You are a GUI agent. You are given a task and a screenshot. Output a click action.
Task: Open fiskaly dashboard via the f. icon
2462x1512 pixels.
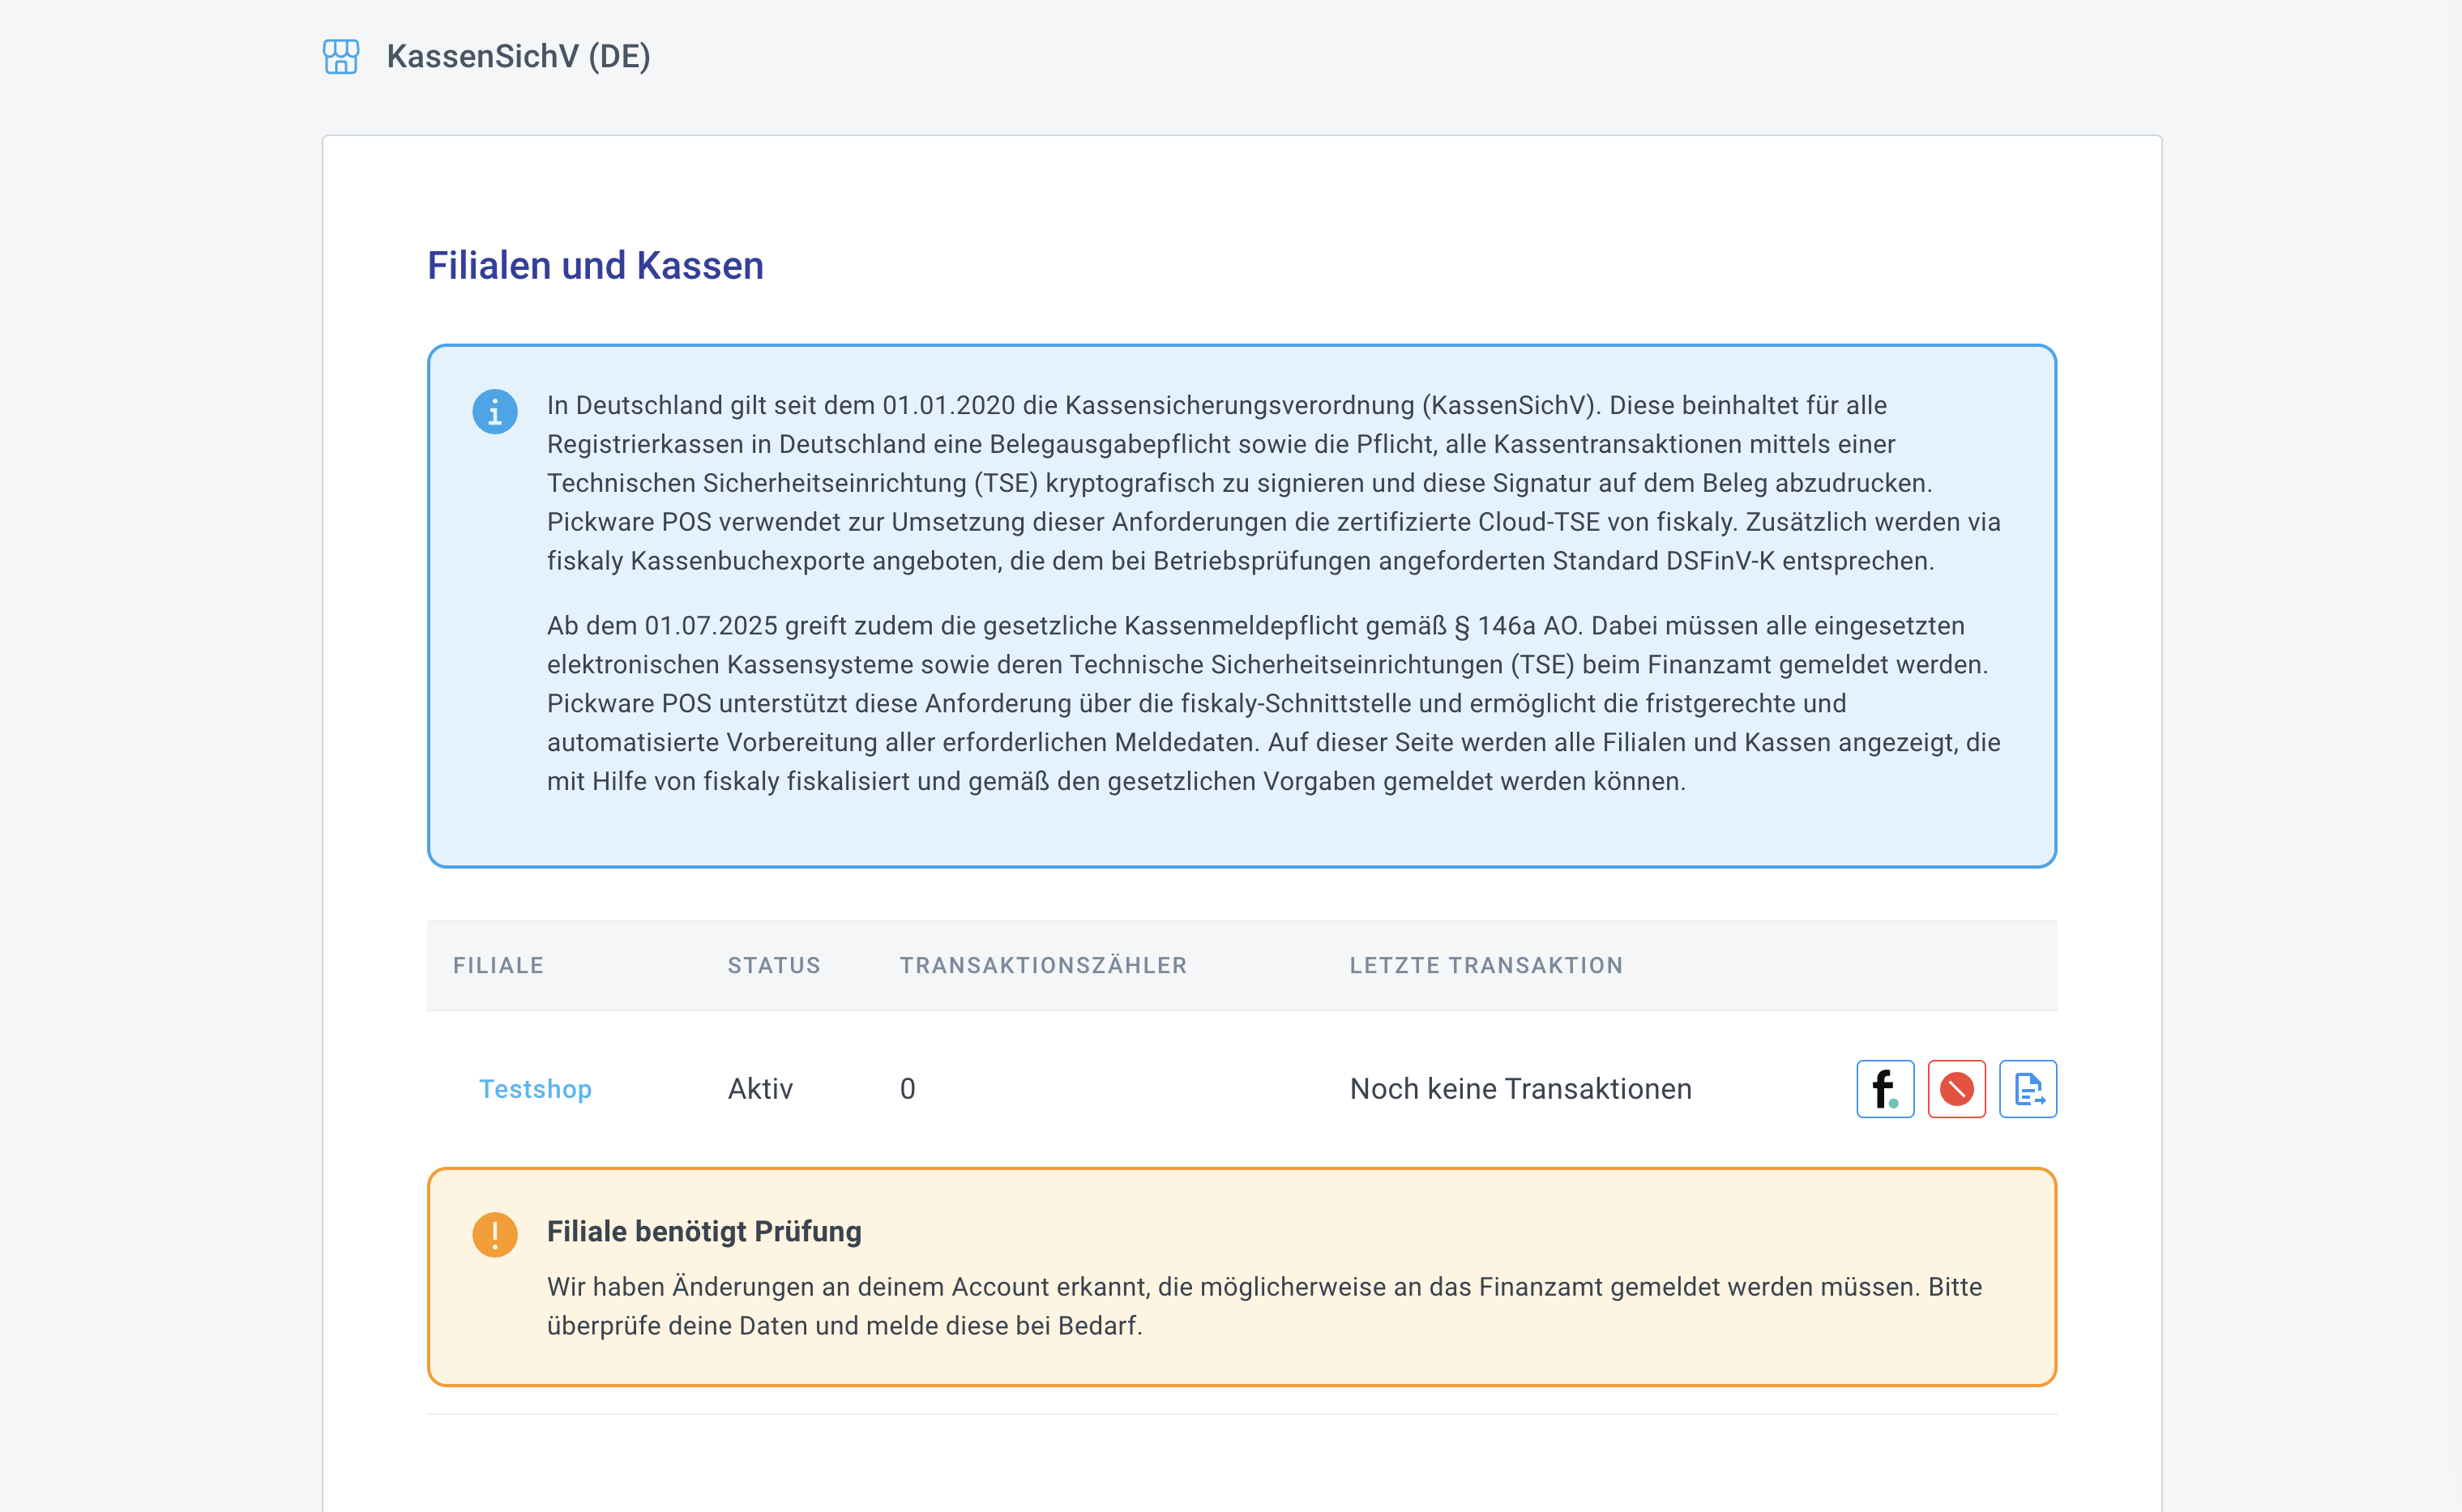click(1885, 1089)
